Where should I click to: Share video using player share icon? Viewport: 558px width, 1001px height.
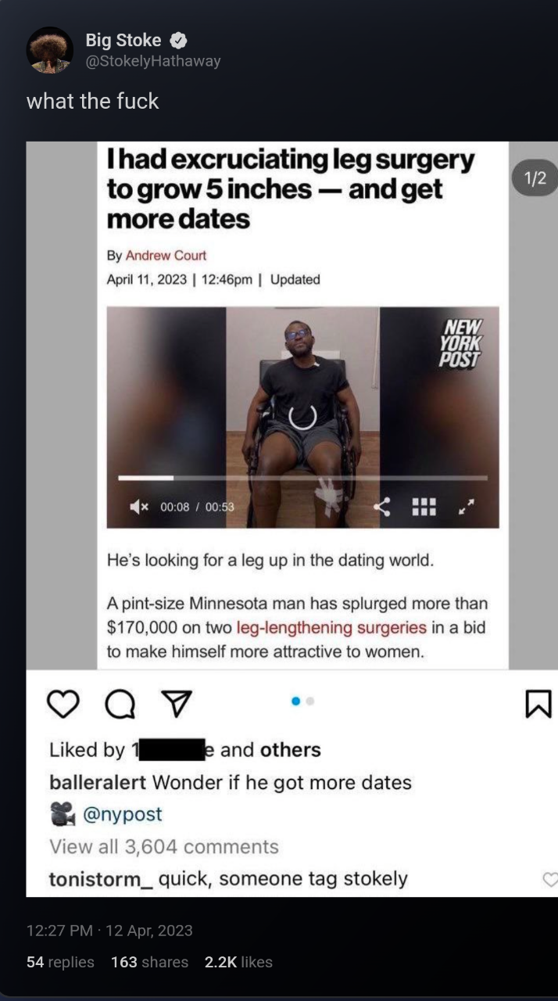(382, 507)
